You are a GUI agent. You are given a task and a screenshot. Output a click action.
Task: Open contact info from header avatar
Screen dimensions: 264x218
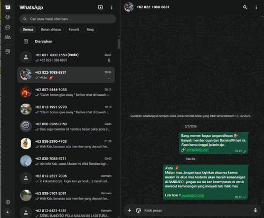129,7
